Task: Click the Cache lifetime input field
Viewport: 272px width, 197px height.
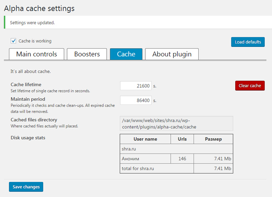Action: [x=136, y=86]
